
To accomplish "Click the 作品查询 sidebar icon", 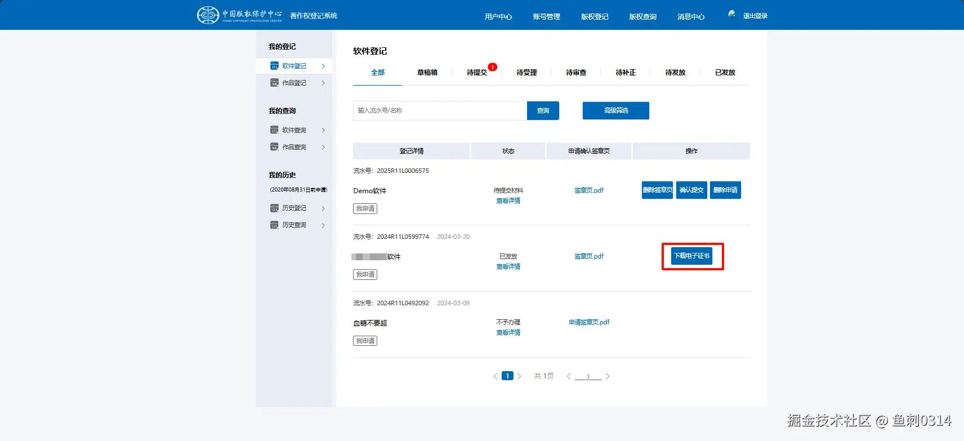I will (274, 147).
